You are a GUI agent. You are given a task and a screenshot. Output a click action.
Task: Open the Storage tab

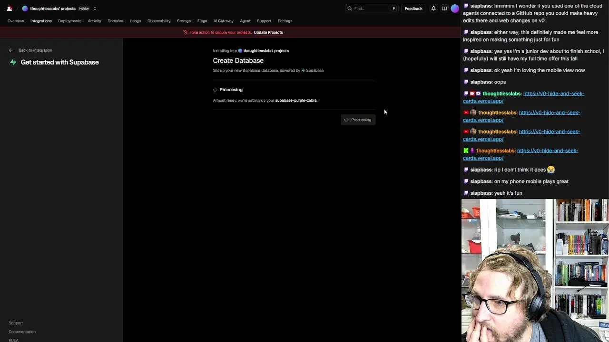coord(184,21)
